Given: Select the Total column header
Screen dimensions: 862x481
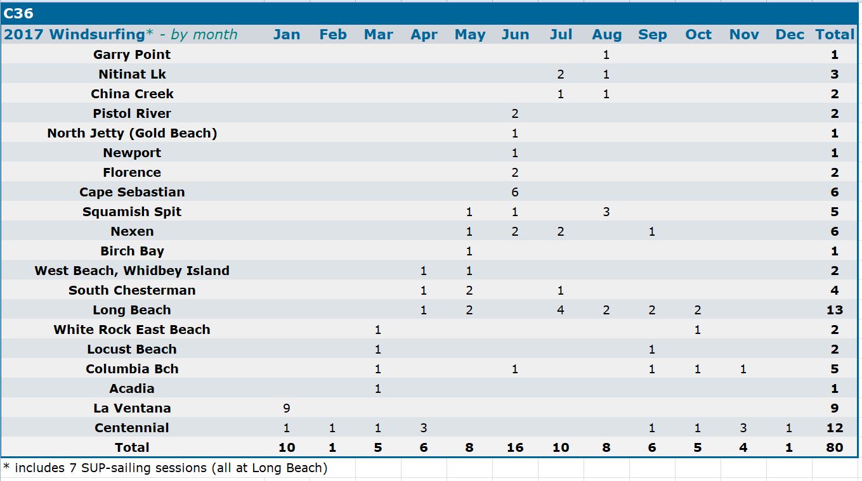Looking at the screenshot, I should [x=835, y=34].
